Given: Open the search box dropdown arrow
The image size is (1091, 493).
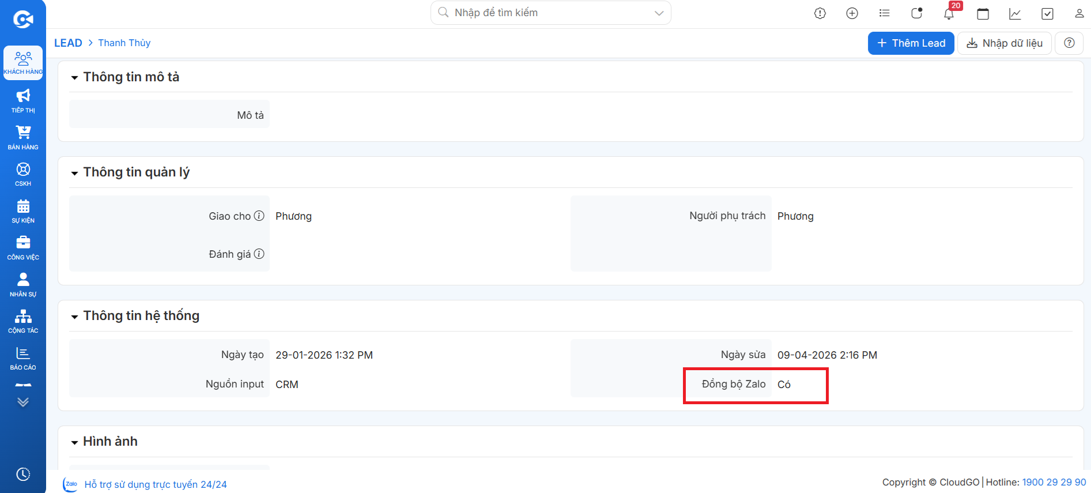Looking at the screenshot, I should 659,13.
